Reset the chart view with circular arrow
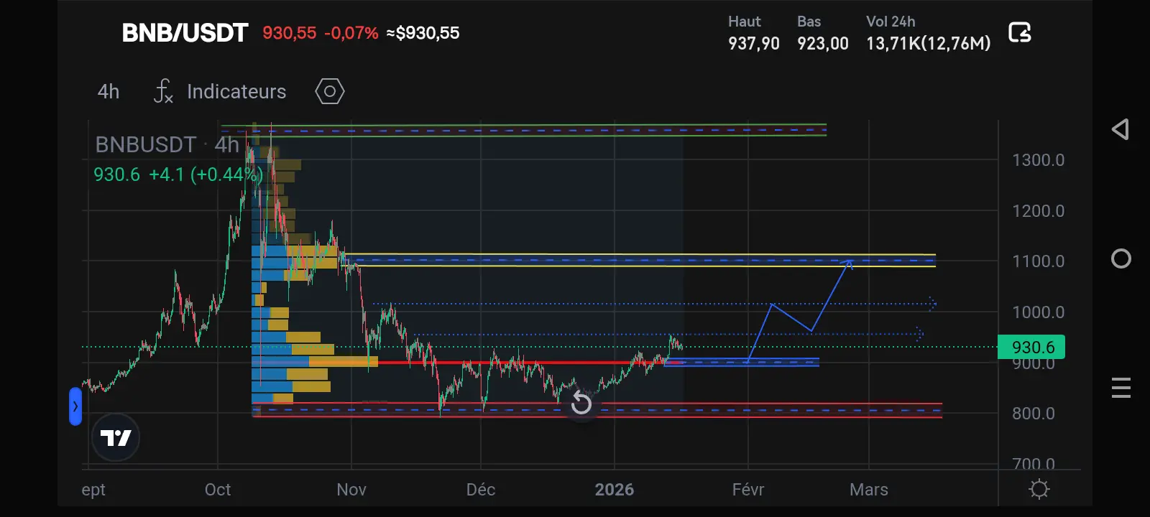Viewport: 1150px width, 517px height. tap(581, 404)
